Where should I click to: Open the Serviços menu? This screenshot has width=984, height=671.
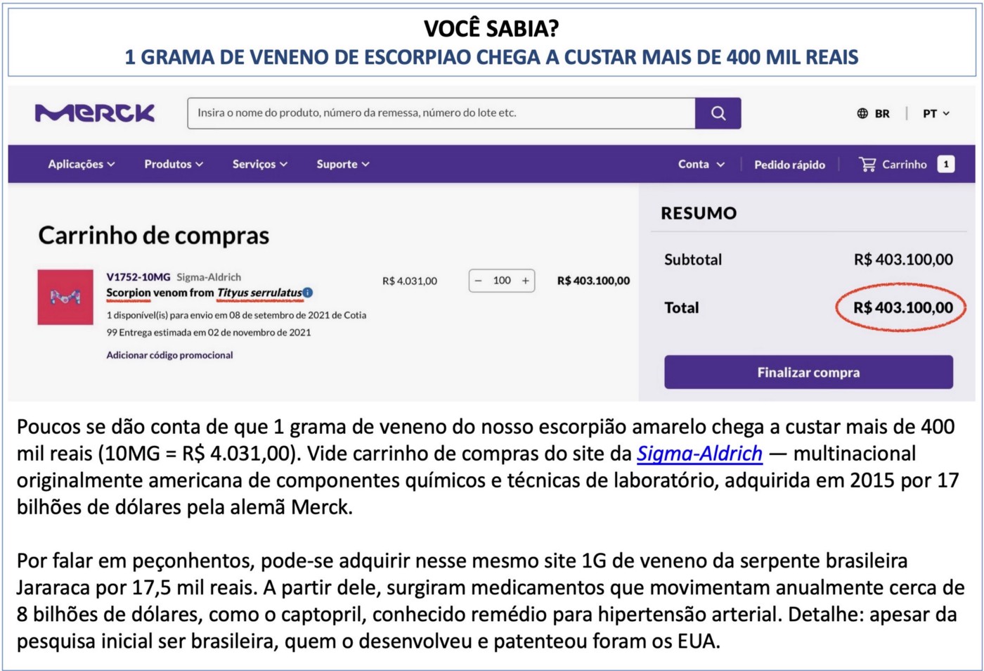pos(259,165)
